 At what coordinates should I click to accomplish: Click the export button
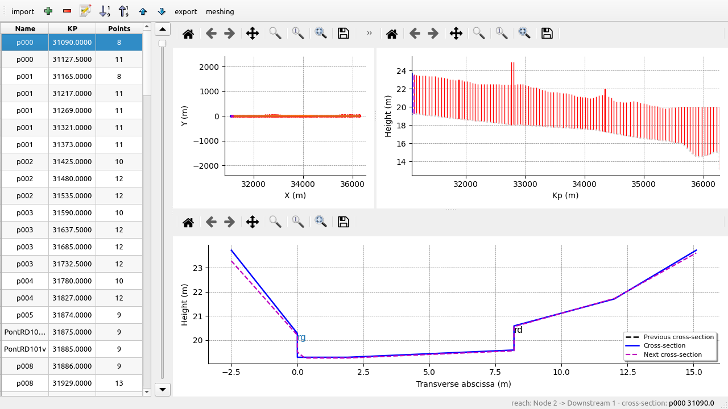(x=186, y=11)
